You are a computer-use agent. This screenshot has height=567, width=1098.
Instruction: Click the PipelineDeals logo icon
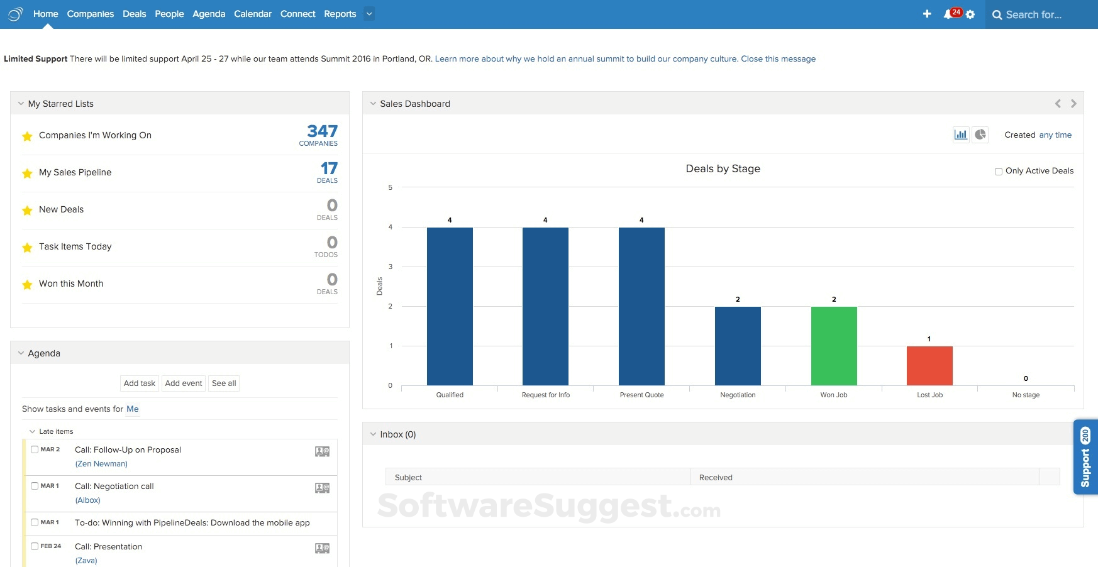pos(16,14)
